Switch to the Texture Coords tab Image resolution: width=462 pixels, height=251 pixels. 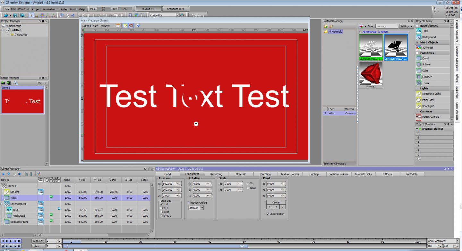pyautogui.click(x=290, y=174)
